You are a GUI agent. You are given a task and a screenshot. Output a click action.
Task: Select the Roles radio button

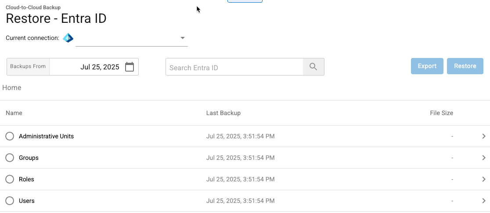click(10, 179)
